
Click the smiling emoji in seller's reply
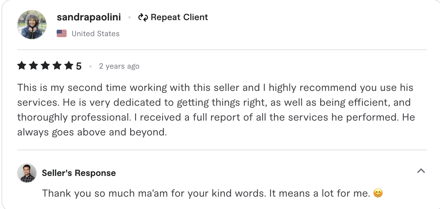pyautogui.click(x=378, y=193)
